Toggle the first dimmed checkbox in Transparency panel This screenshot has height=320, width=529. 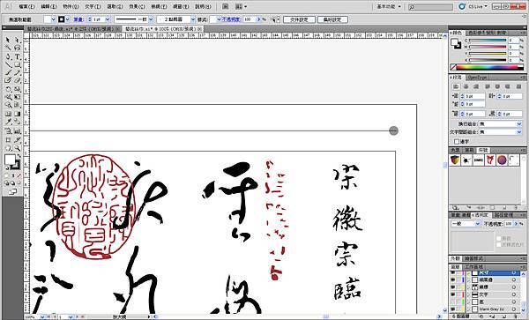pos(499,238)
